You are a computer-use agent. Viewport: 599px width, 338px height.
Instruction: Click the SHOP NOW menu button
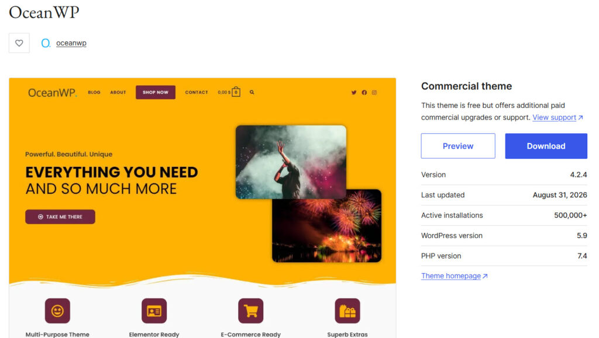(156, 92)
